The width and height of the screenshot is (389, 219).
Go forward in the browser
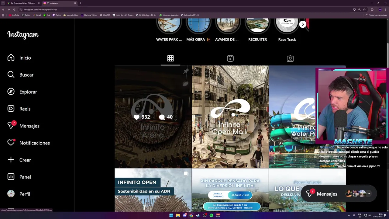pos(9,9)
